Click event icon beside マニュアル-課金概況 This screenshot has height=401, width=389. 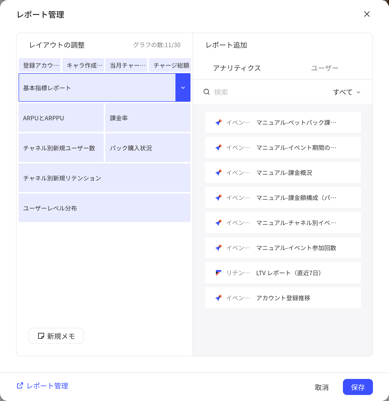pos(219,173)
